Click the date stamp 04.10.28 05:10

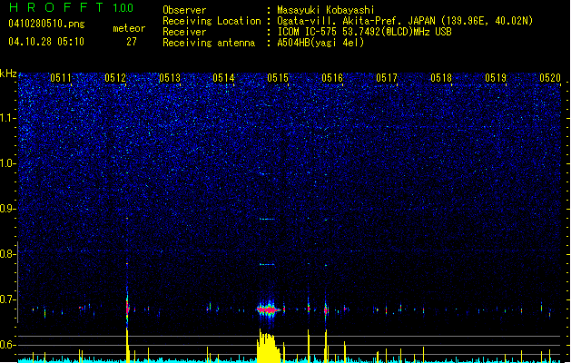(46, 42)
